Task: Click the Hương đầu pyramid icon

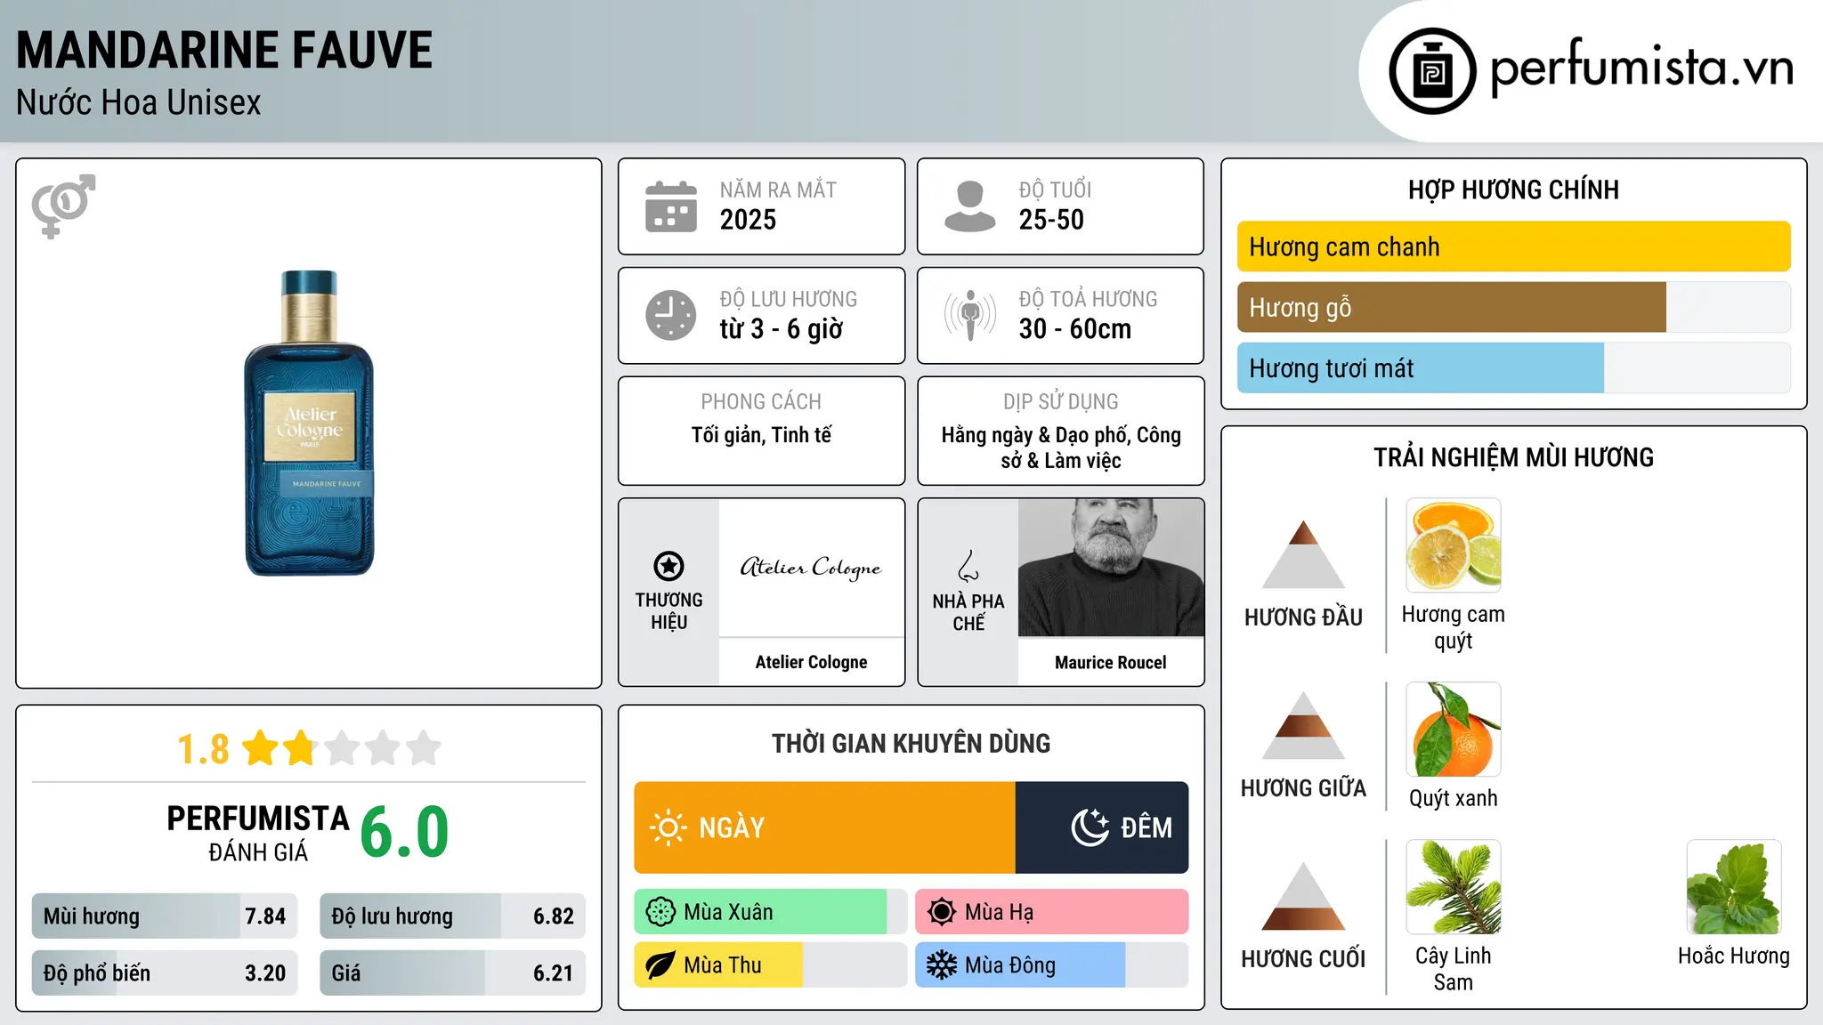Action: [x=1303, y=554]
